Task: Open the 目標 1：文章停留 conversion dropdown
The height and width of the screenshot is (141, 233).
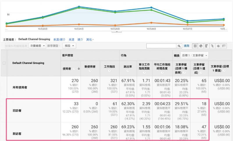Action: tap(195, 56)
